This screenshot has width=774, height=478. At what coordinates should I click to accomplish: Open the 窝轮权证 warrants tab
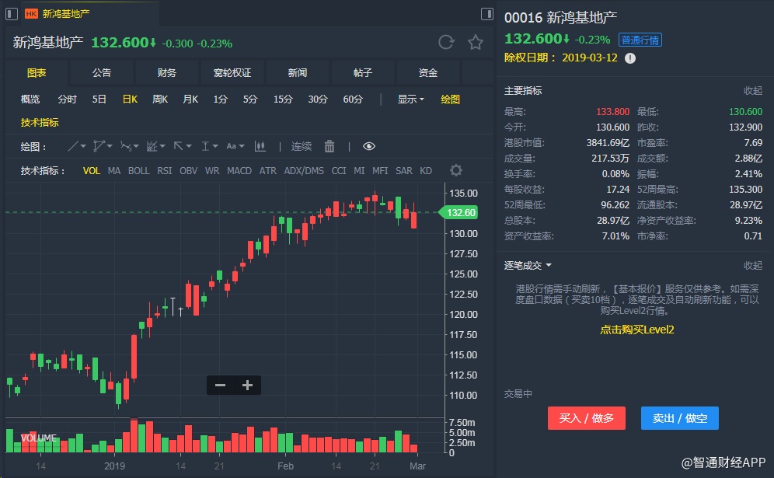(232, 72)
